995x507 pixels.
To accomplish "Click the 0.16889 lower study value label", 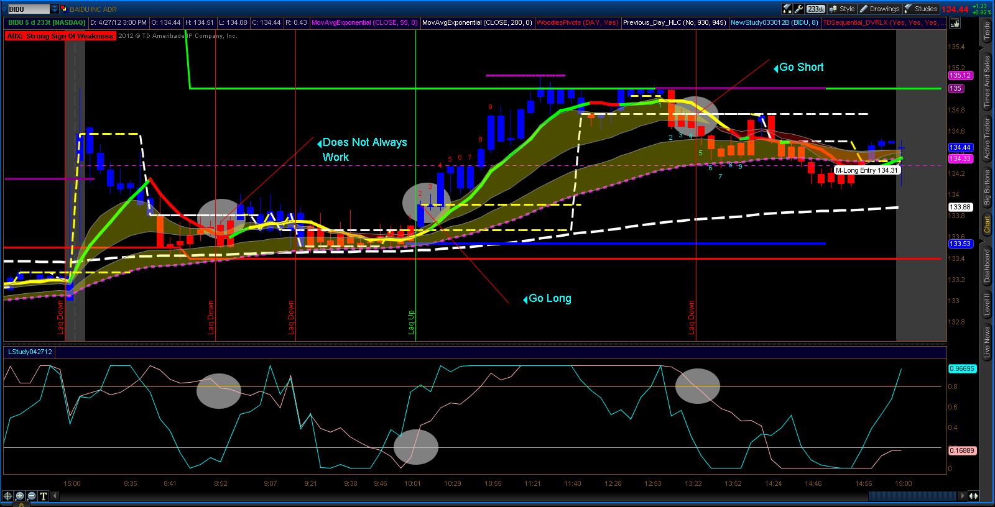I will tap(963, 451).
